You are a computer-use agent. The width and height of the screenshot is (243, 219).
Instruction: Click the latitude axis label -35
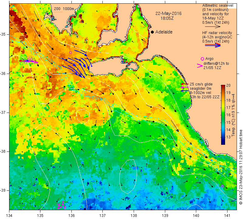click(3, 34)
